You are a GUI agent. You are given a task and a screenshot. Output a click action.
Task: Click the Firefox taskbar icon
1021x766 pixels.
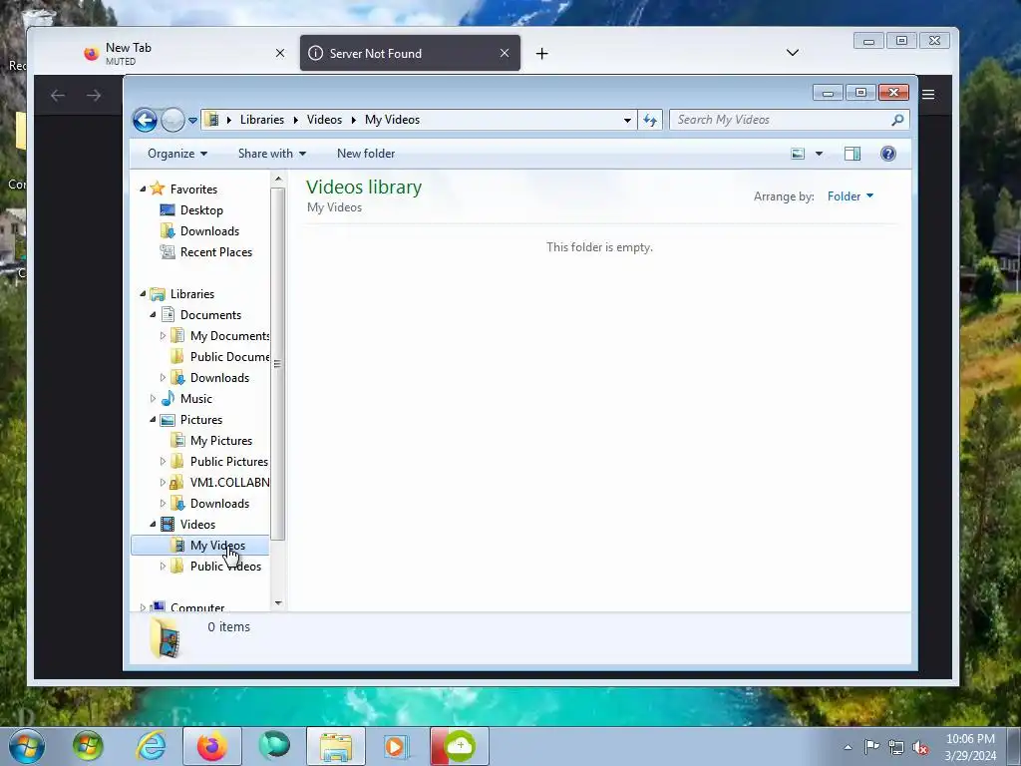(212, 746)
